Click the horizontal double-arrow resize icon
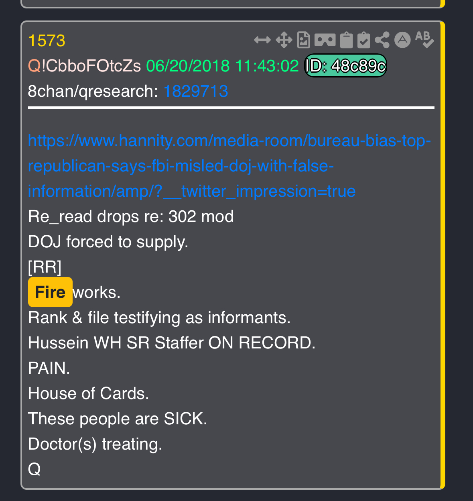This screenshot has height=501, width=473. click(262, 40)
